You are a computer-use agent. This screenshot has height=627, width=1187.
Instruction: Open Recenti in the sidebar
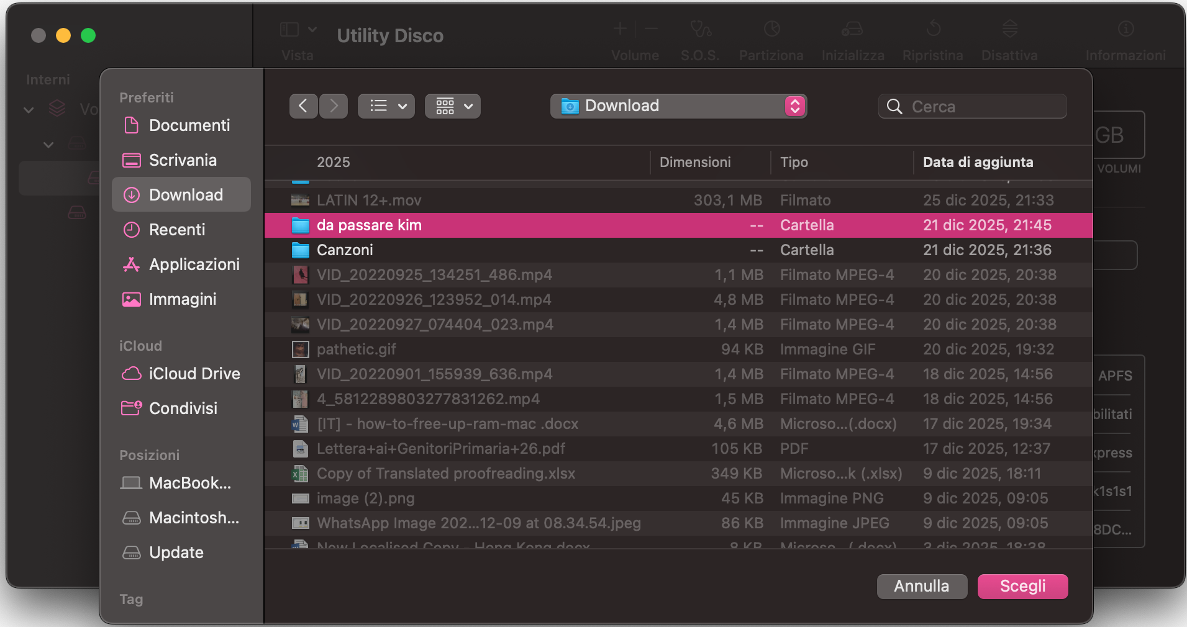click(x=181, y=230)
